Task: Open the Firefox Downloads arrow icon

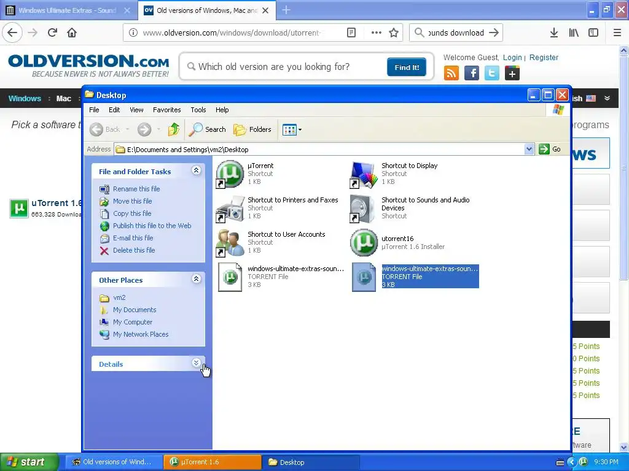Action: pyautogui.click(x=554, y=33)
